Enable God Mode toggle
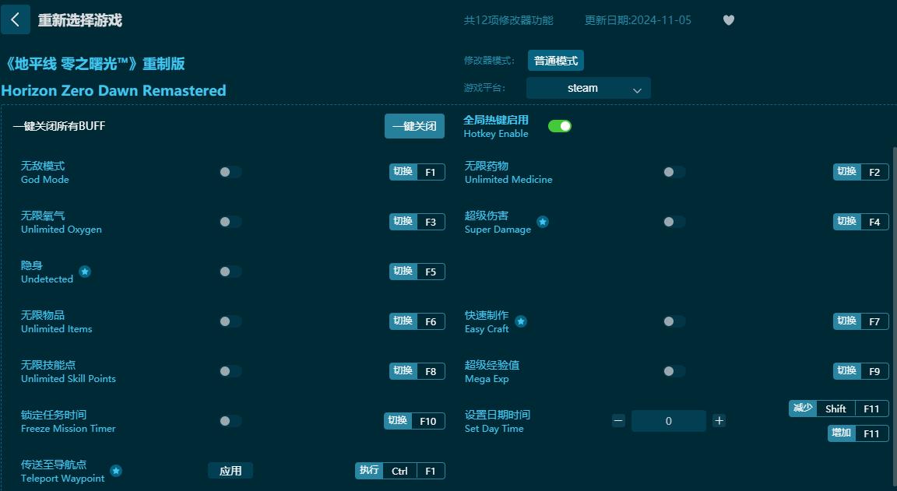The height and width of the screenshot is (491, 897). click(x=230, y=172)
